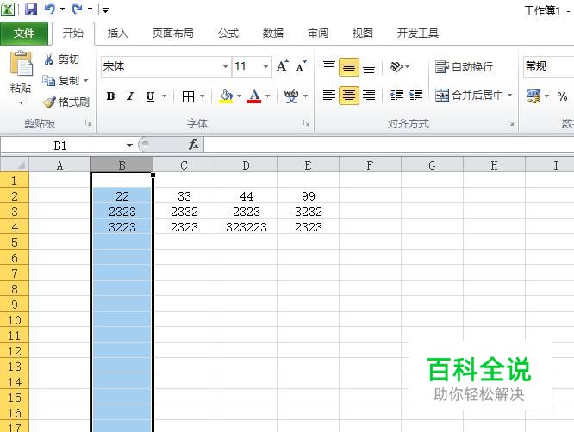Click the fx insert function button

point(194,145)
